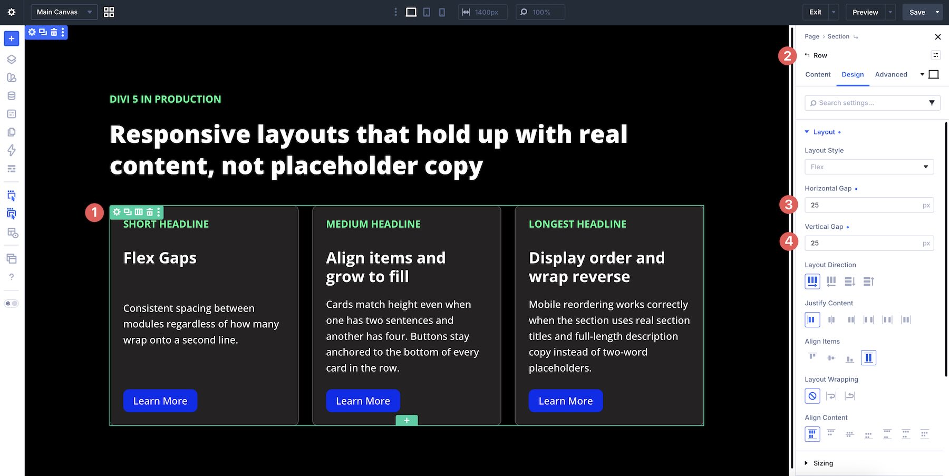949x476 pixels.
Task: Toggle the light/dark mode switch in sidebar
Action: pos(12,304)
